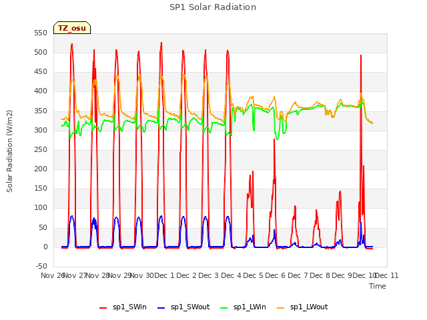This screenshot has height=320, width=427.
Task: Click the 150 y-axis tick label
Action: point(41,188)
